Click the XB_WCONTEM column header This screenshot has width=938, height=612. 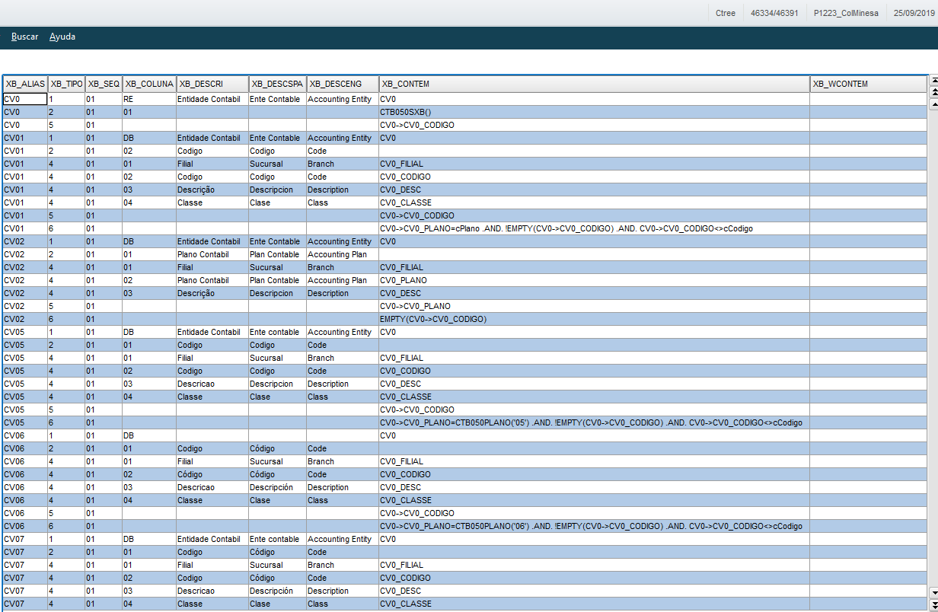click(x=868, y=84)
